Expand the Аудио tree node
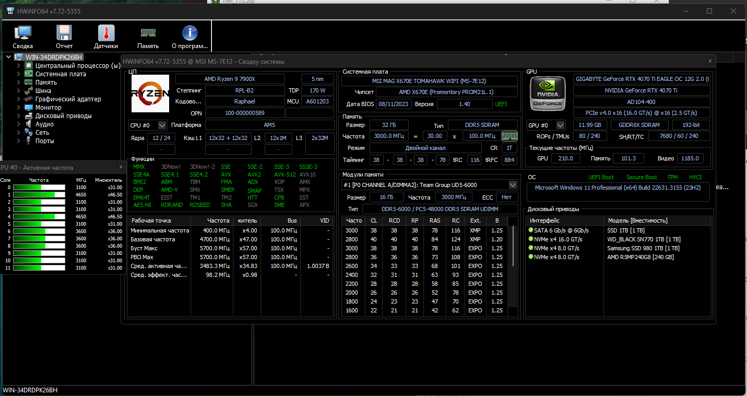747x396 pixels. (19, 124)
